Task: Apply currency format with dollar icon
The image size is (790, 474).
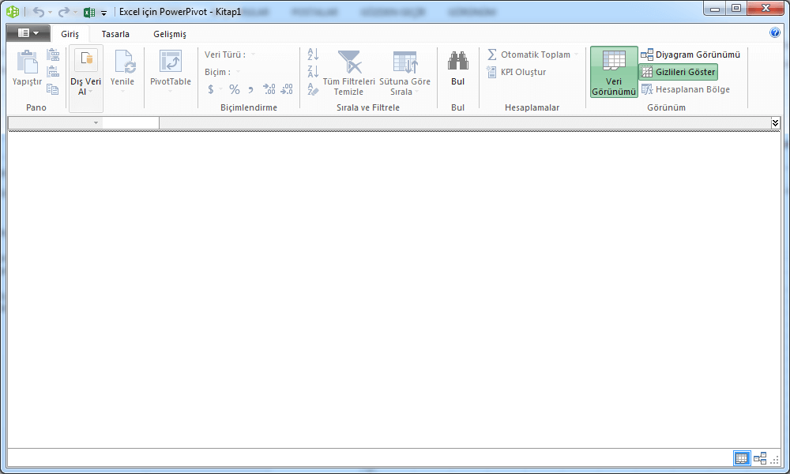Action: pyautogui.click(x=211, y=89)
